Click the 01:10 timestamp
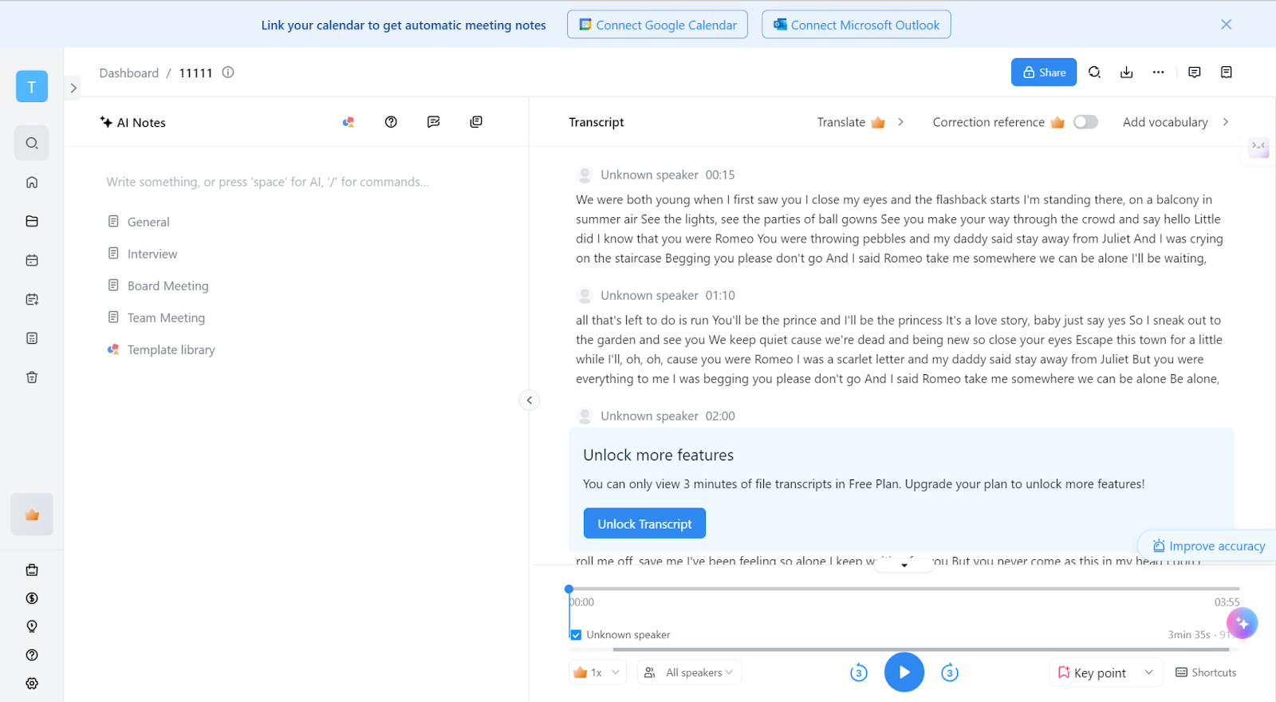Viewport: 1276px width, 702px height. click(720, 295)
